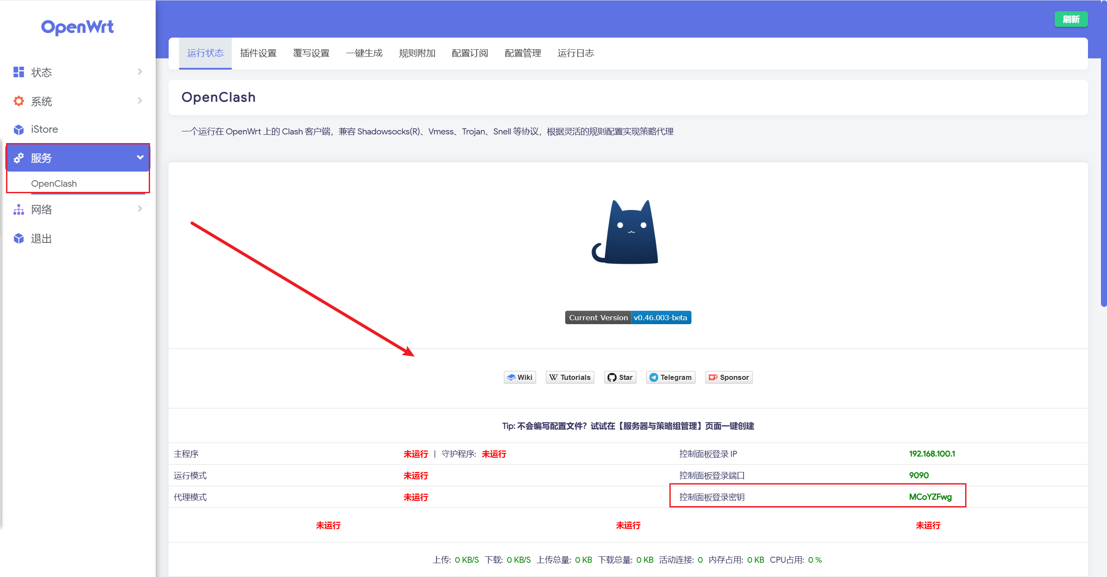This screenshot has height=577, width=1107.
Task: Collapse the 服务 menu chevron
Action: point(140,157)
